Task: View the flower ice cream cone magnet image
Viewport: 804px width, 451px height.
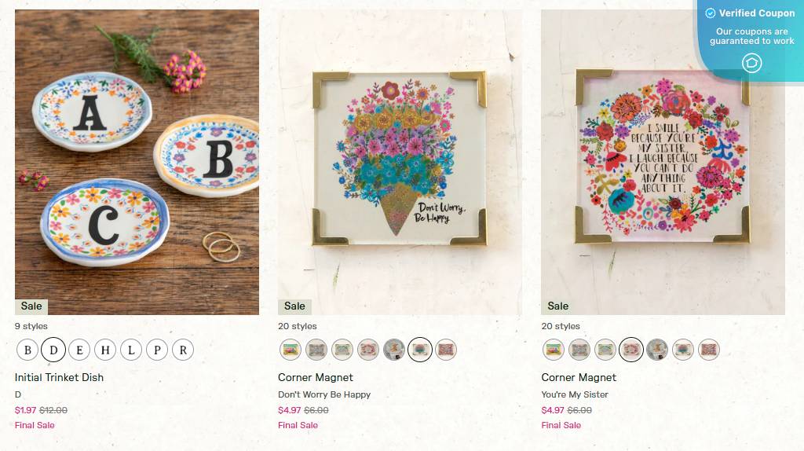Action: [400, 162]
